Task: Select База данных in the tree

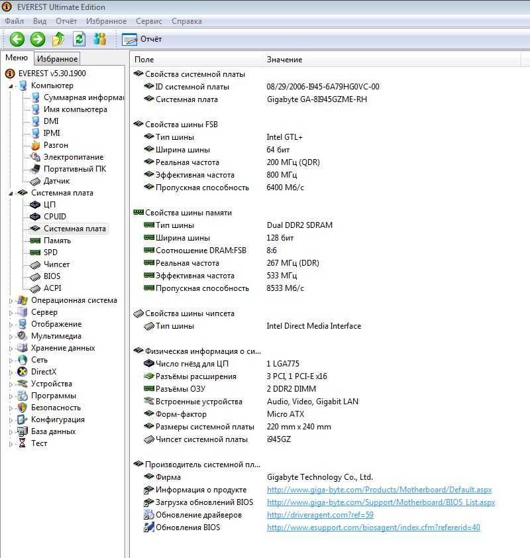Action: pos(54,431)
